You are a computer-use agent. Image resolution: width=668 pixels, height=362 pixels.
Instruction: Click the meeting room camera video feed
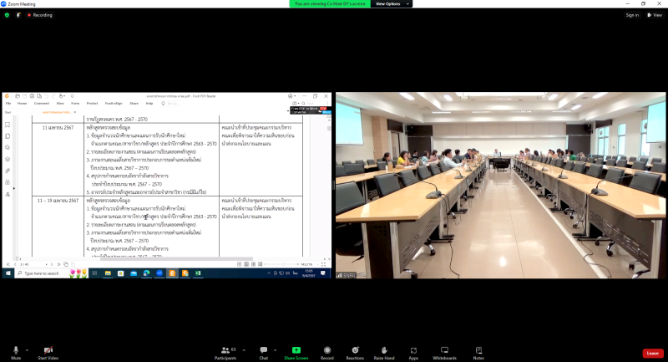click(500, 185)
